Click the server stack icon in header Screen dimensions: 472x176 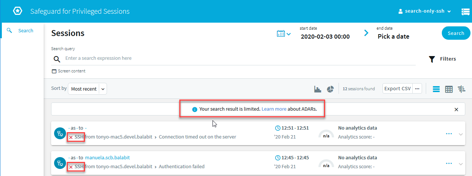tap(465, 12)
